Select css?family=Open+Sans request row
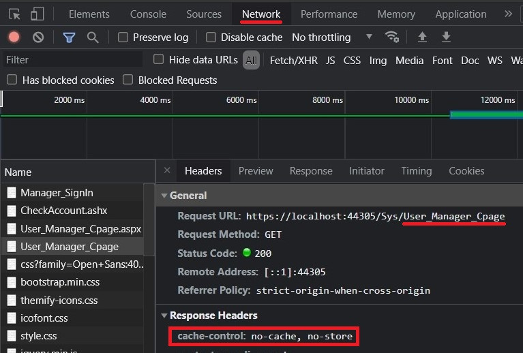Screen dimensions: 523x353 click(72, 264)
